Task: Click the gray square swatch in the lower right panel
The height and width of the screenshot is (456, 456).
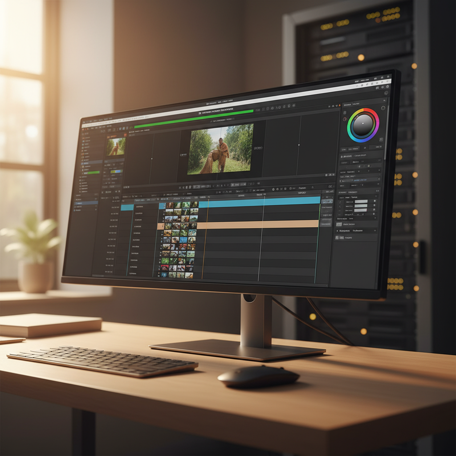Action: 339,224
